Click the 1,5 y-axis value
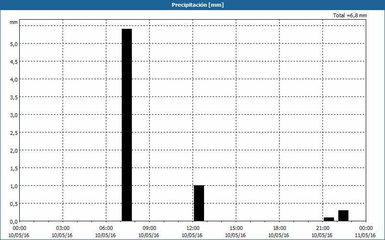 click(x=14, y=168)
